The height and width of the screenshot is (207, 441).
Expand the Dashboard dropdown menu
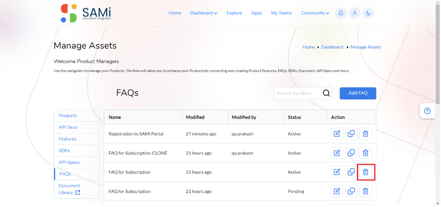click(x=204, y=13)
